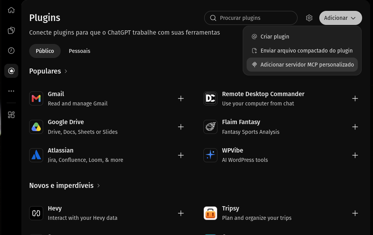Open the Flaim Fantasy plugin title
The height and width of the screenshot is (235, 373).
tap(241, 122)
